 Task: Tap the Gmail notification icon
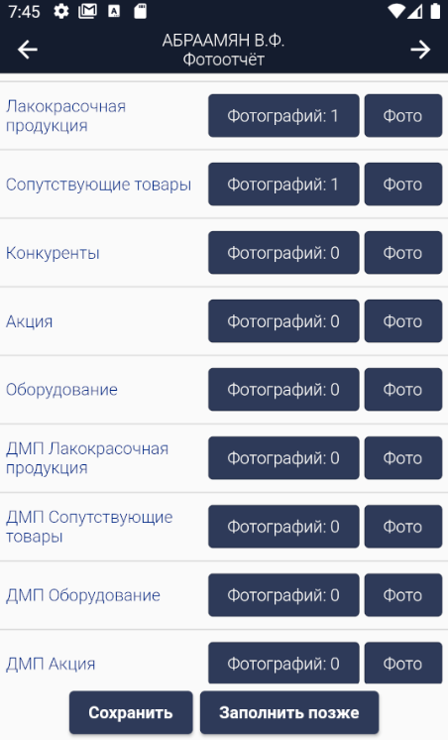(x=87, y=11)
